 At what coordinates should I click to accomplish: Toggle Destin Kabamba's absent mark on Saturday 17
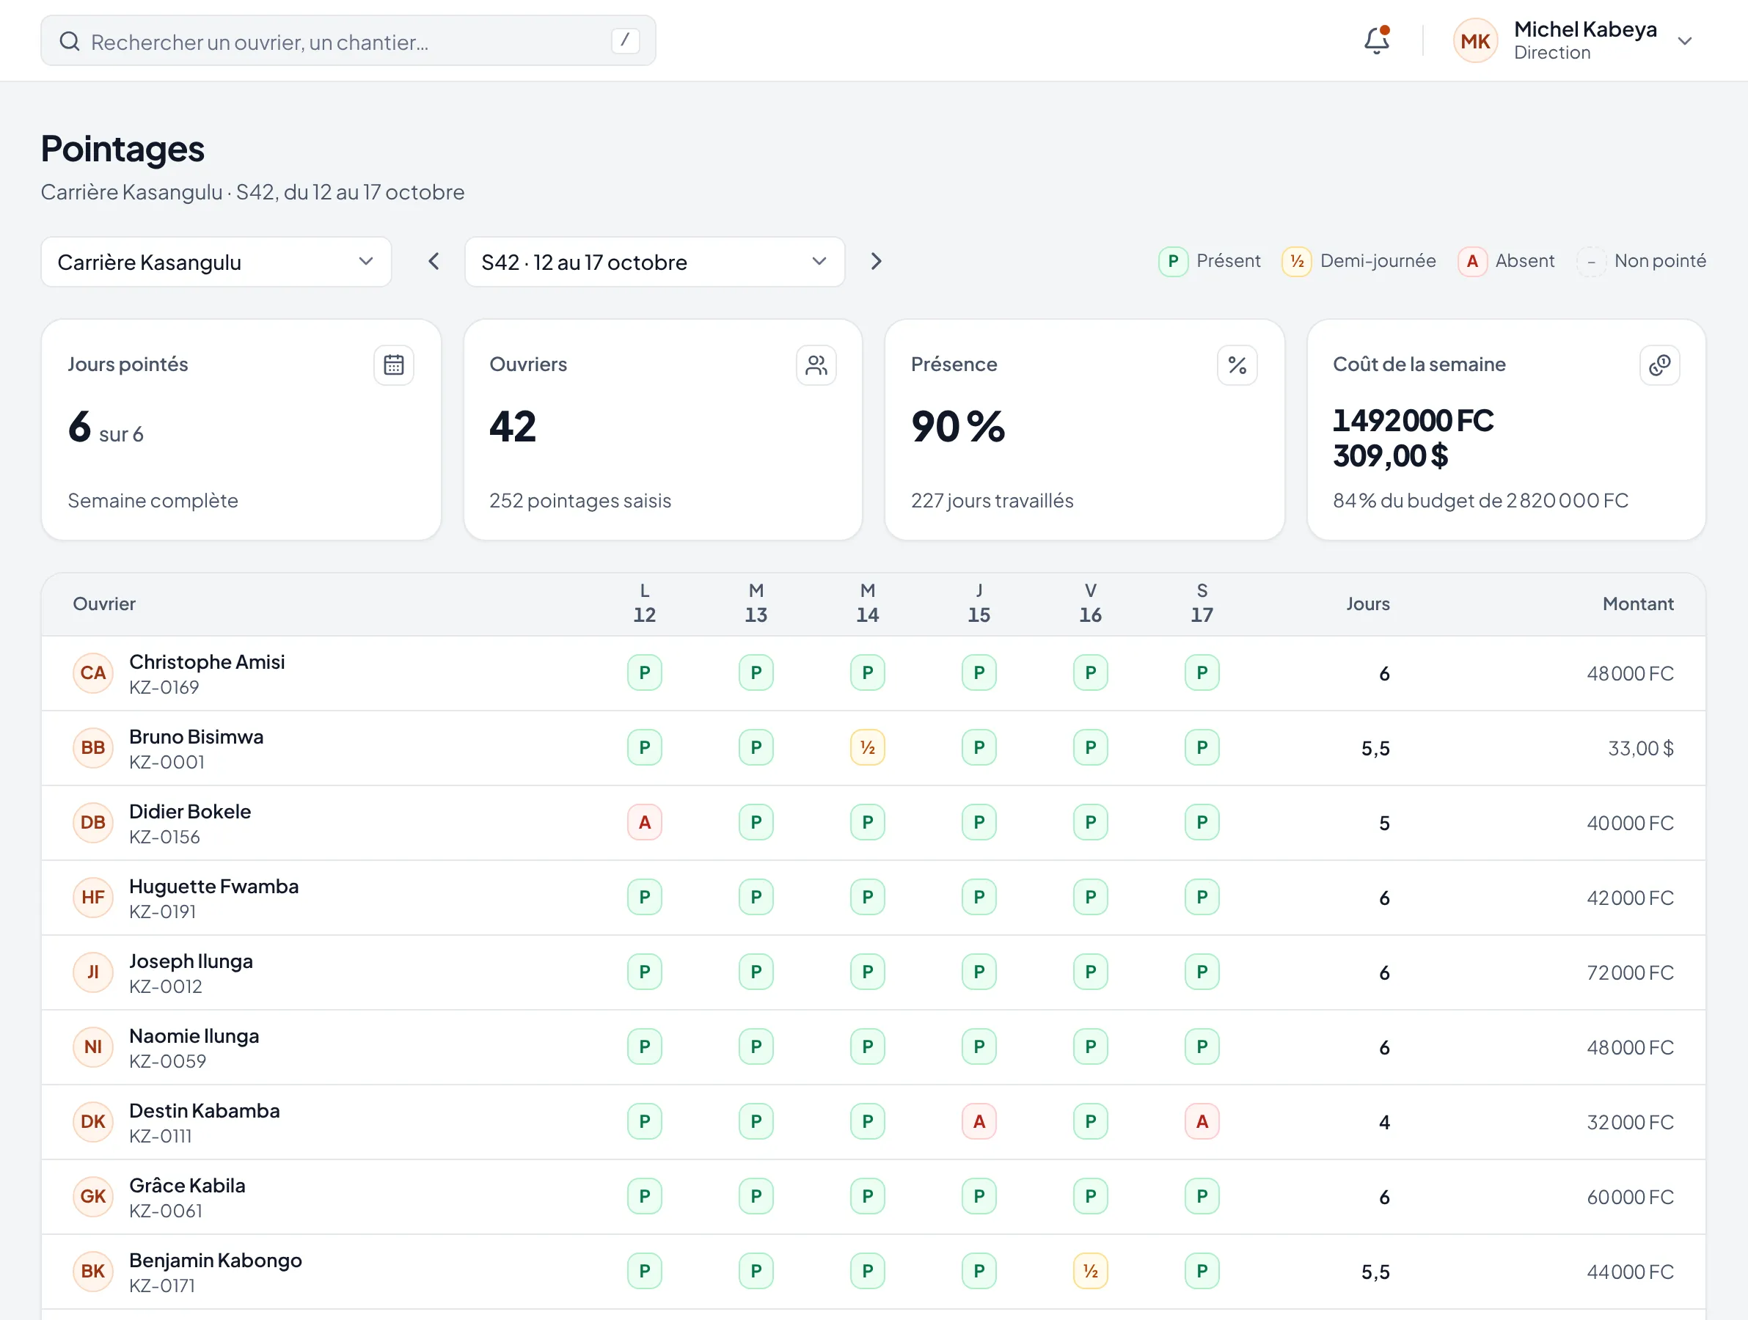pos(1202,1122)
